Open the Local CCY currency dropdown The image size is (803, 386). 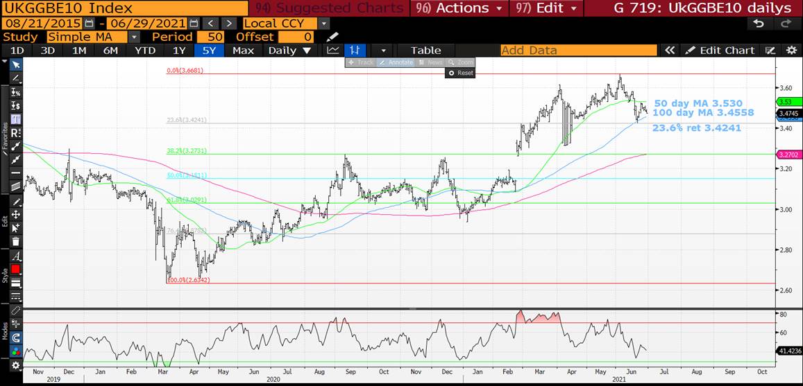pos(324,24)
